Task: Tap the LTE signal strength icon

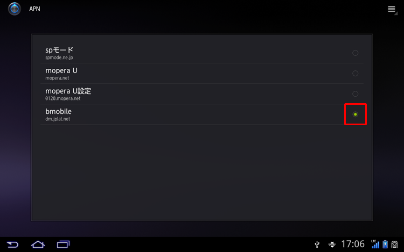Action: click(x=375, y=244)
